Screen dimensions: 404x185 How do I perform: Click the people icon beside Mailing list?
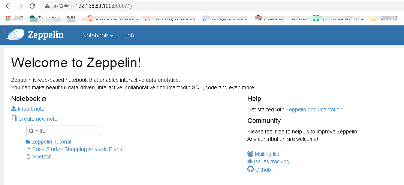click(250, 154)
